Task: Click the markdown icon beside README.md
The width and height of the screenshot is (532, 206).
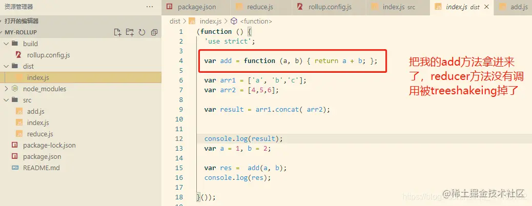Action: [15, 168]
